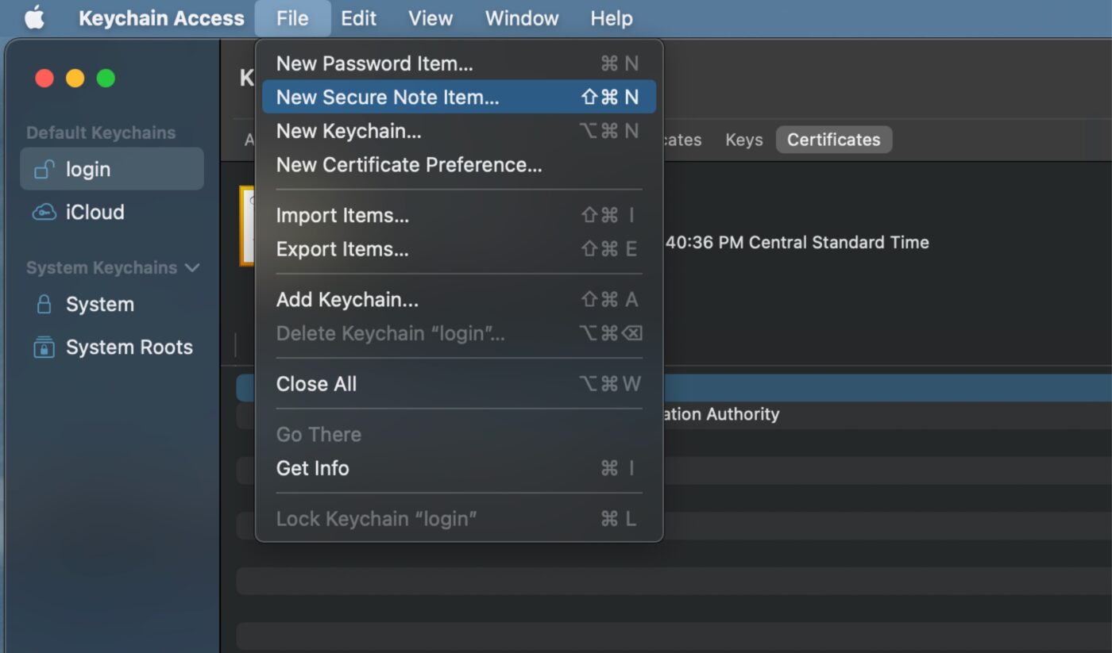This screenshot has height=653, width=1112.
Task: Select the Certification Authority row
Action: [794, 414]
